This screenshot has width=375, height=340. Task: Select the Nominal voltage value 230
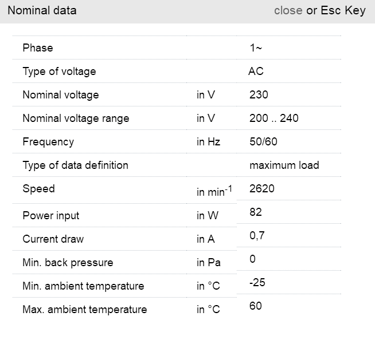coord(259,95)
